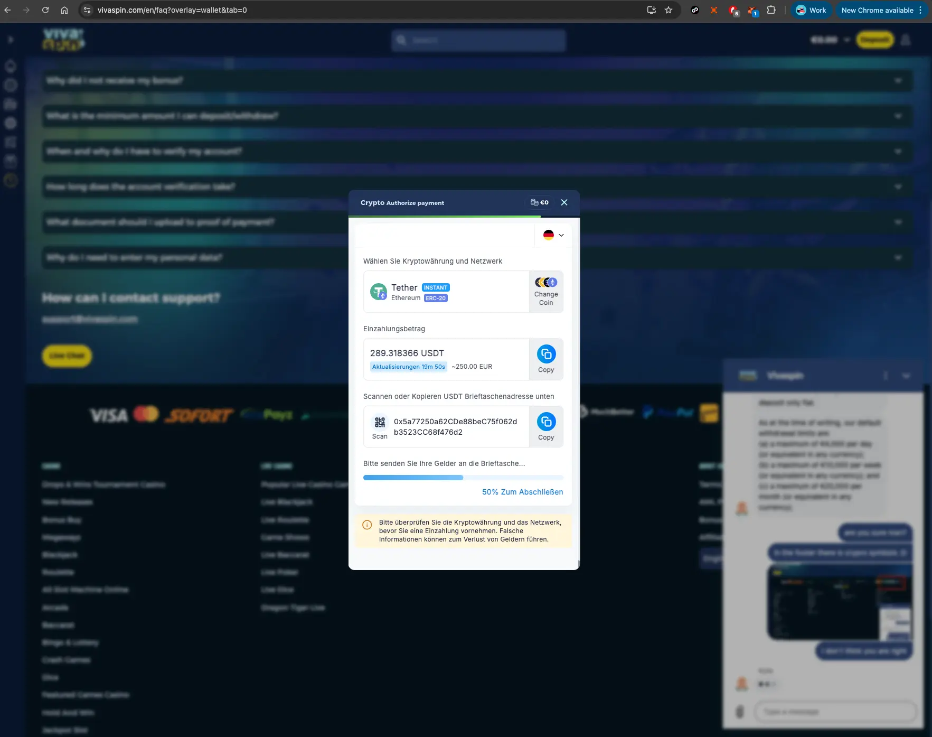Screen dimensions: 932x737
Task: Click the Tether coin icon
Action: tap(379, 292)
